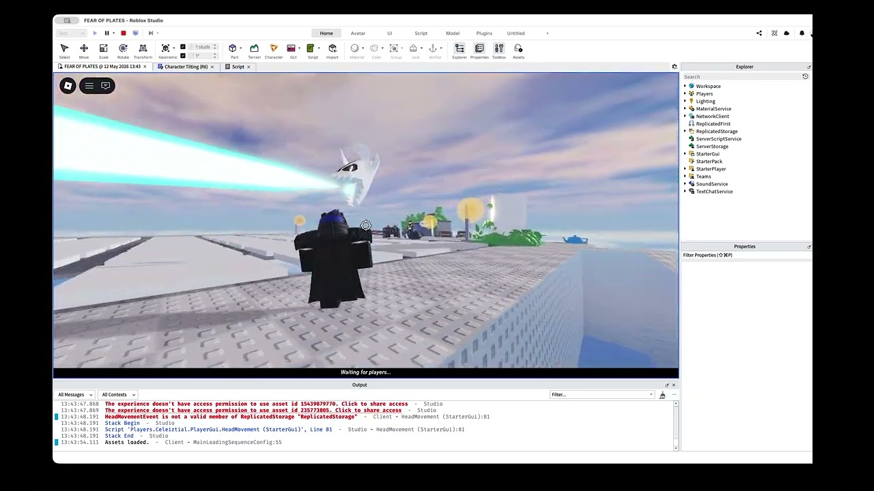This screenshot has height=491, width=874.
Task: Expand the StarterGui node
Action: click(x=685, y=153)
